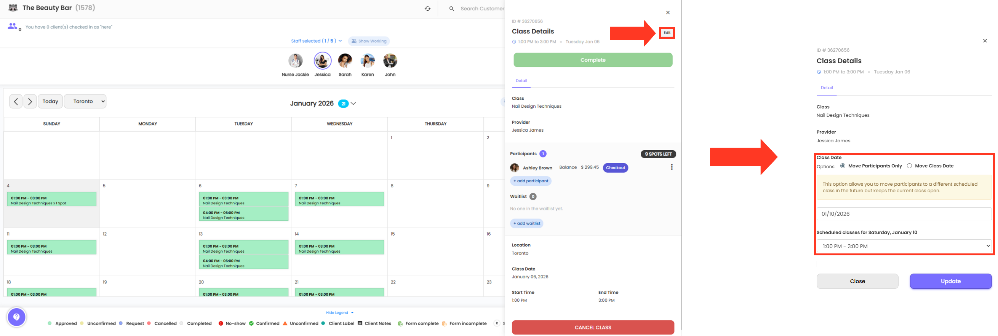The height and width of the screenshot is (336, 998).
Task: Open Ashley Brown options kebab menu
Action: (x=672, y=167)
